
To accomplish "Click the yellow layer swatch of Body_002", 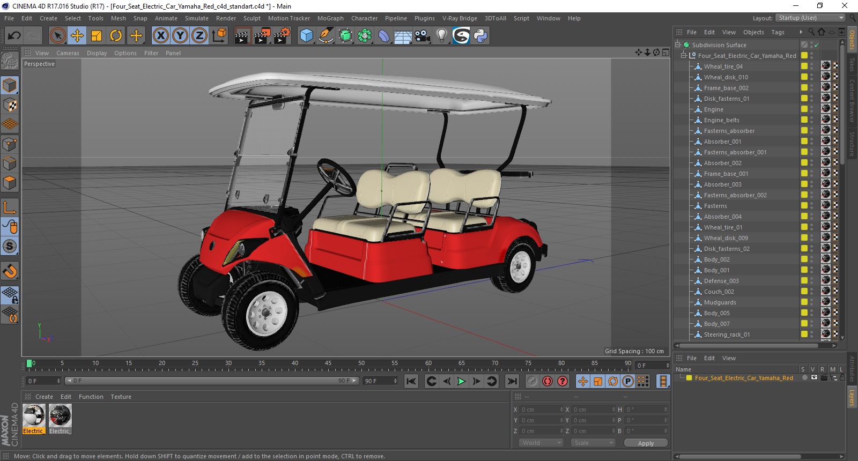I will tap(804, 259).
